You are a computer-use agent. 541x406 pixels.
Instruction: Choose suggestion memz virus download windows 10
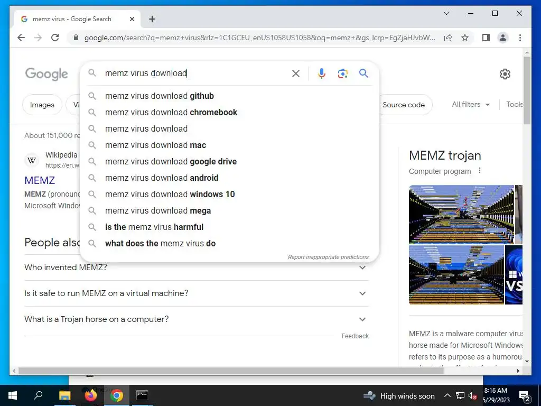(229, 195)
